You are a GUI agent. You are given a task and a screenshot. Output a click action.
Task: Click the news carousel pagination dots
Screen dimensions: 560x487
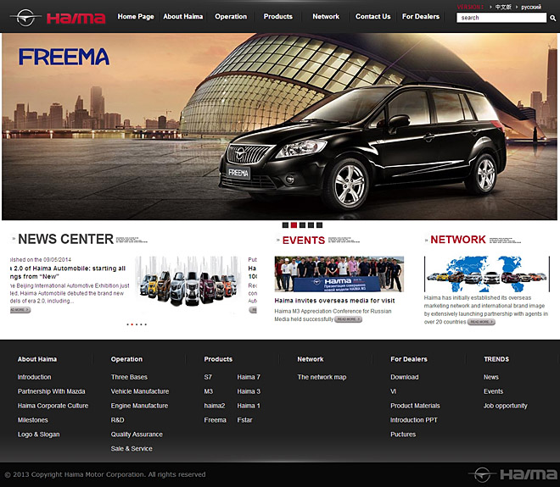pos(137,324)
